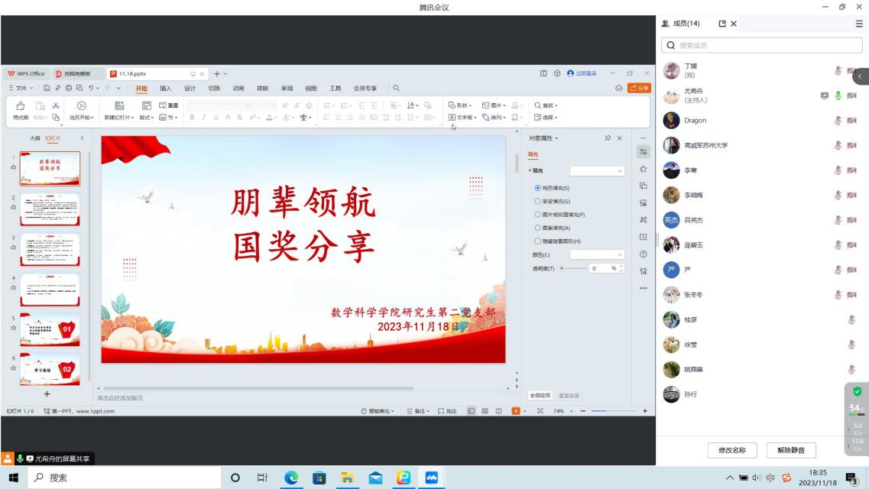This screenshot has height=489, width=869.
Task: Open the 颜色(C) color dropdown
Action: [596, 254]
